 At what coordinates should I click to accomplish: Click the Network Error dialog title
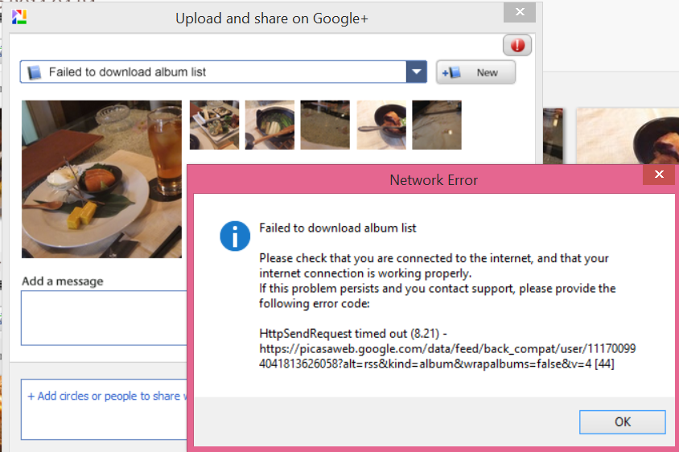tap(434, 180)
